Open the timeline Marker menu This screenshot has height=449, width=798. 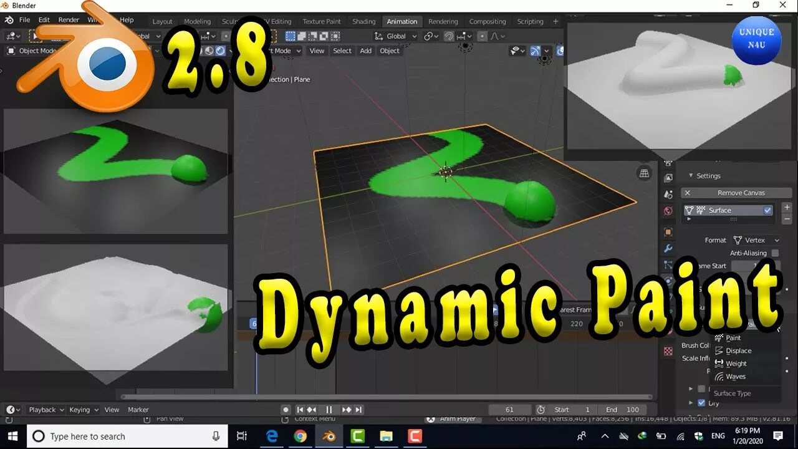point(138,410)
